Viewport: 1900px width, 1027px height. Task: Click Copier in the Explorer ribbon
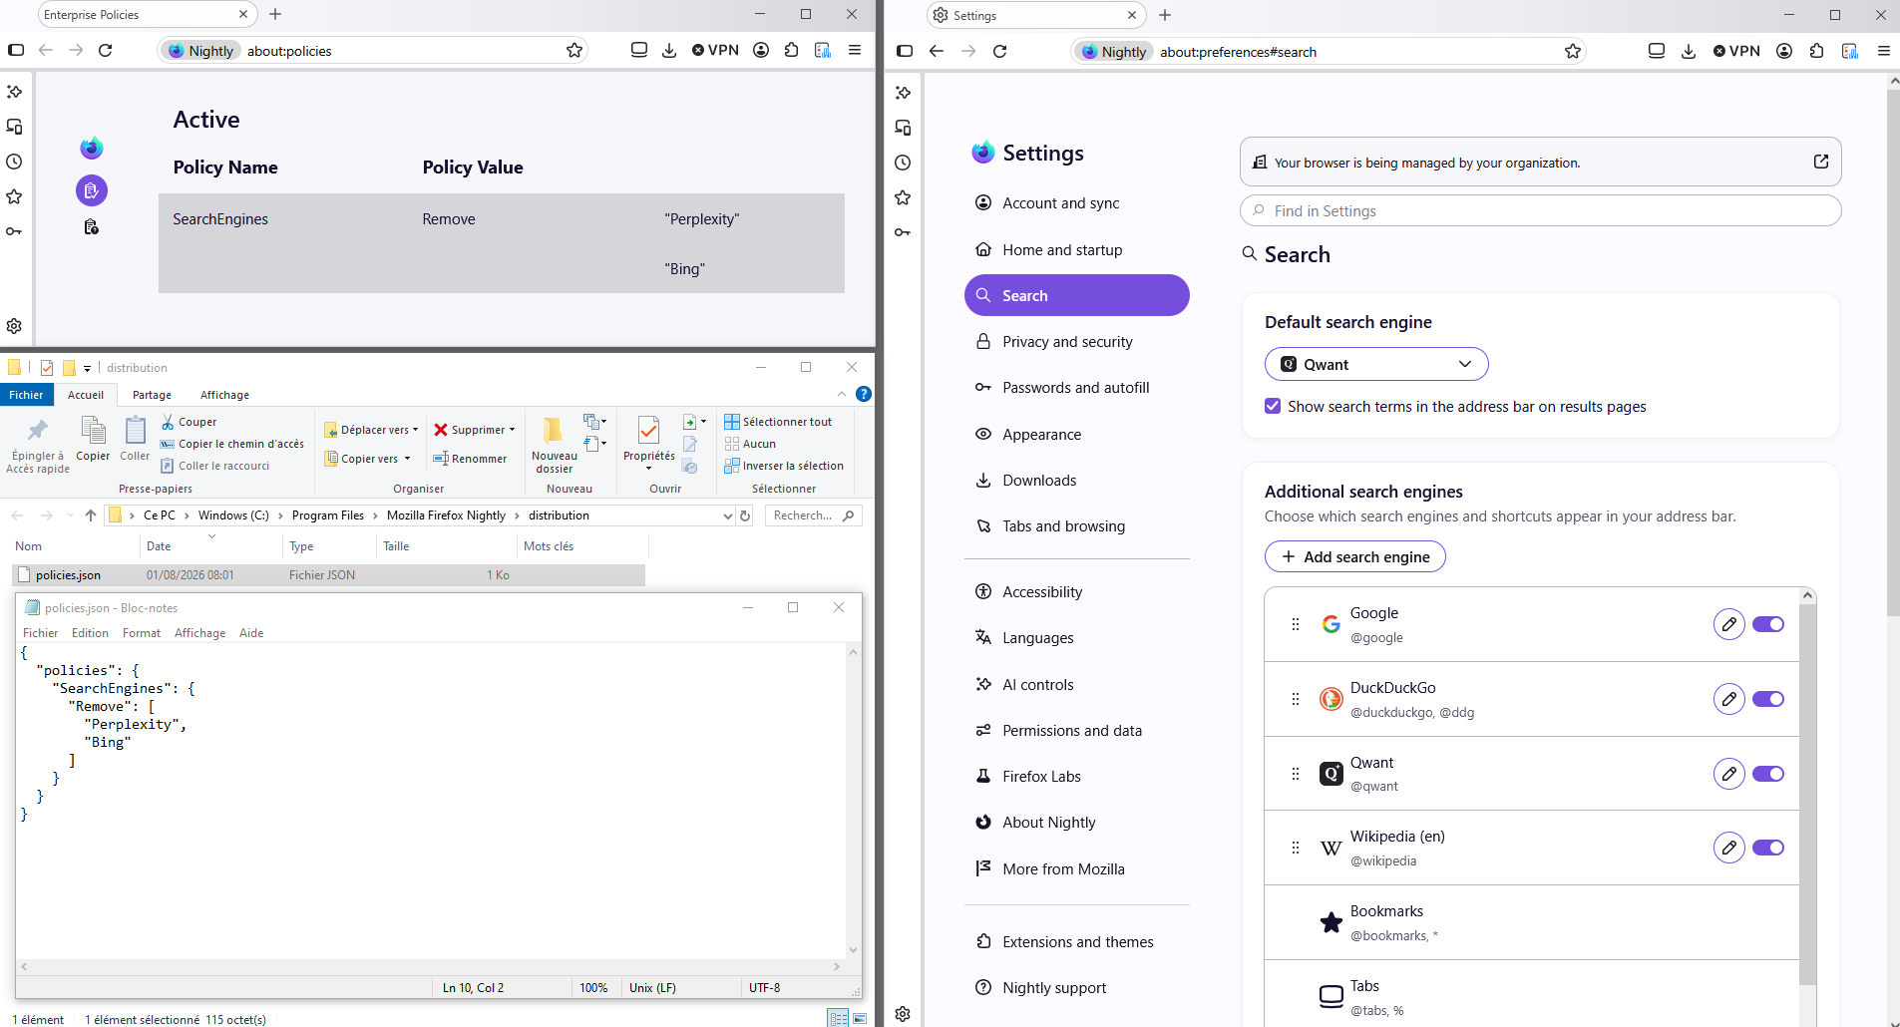[93, 440]
